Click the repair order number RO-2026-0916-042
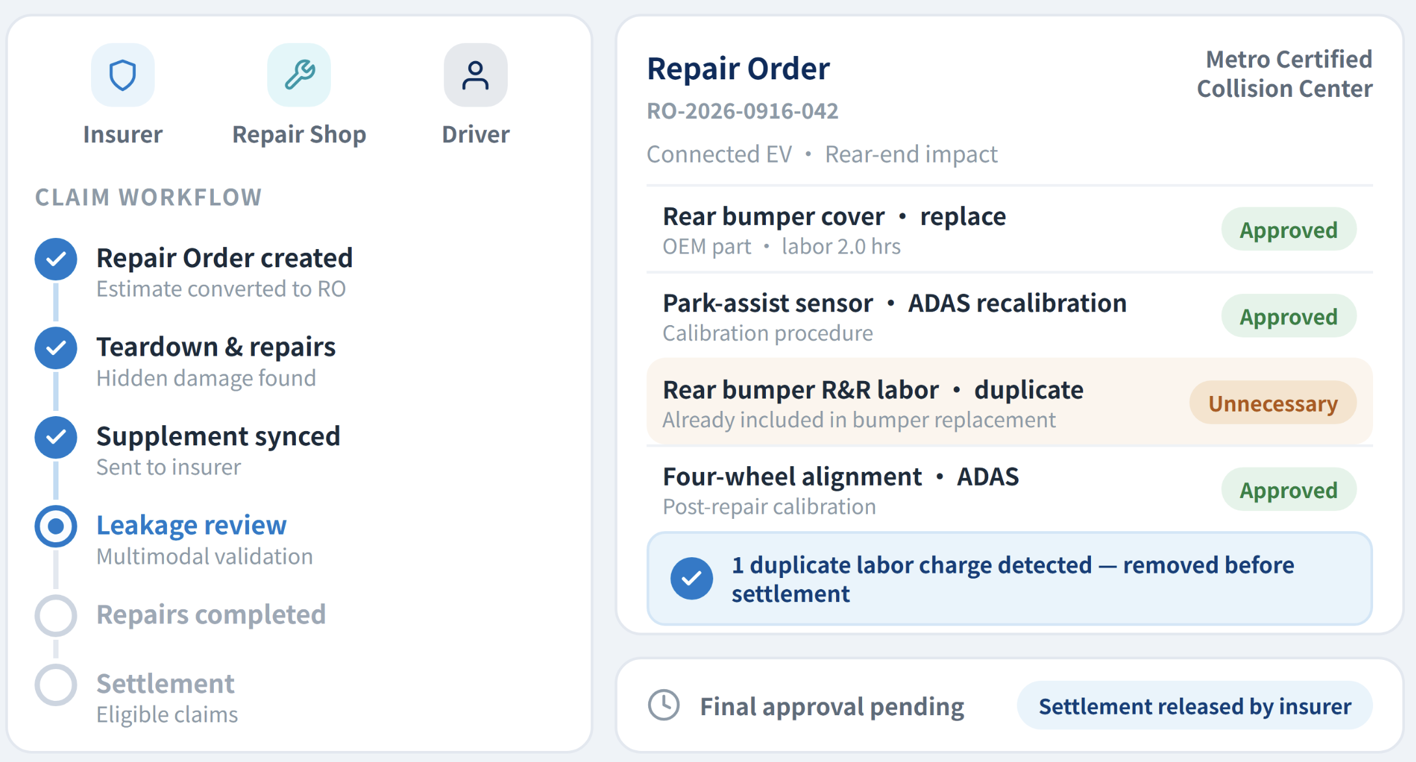This screenshot has width=1416, height=762. (742, 111)
